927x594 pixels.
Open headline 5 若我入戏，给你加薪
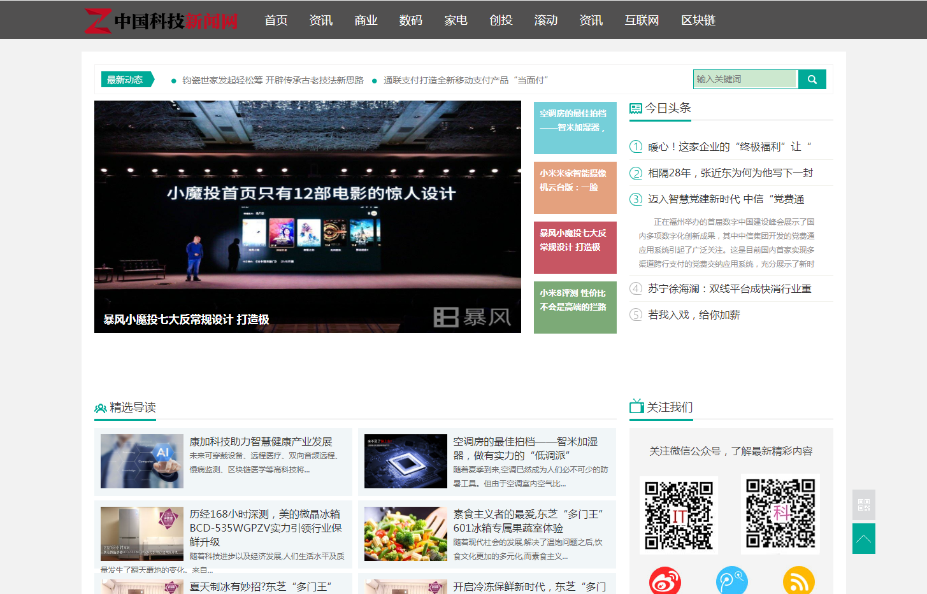(x=694, y=315)
